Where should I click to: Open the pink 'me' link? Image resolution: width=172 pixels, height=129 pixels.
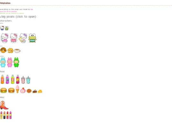pos(32,9)
